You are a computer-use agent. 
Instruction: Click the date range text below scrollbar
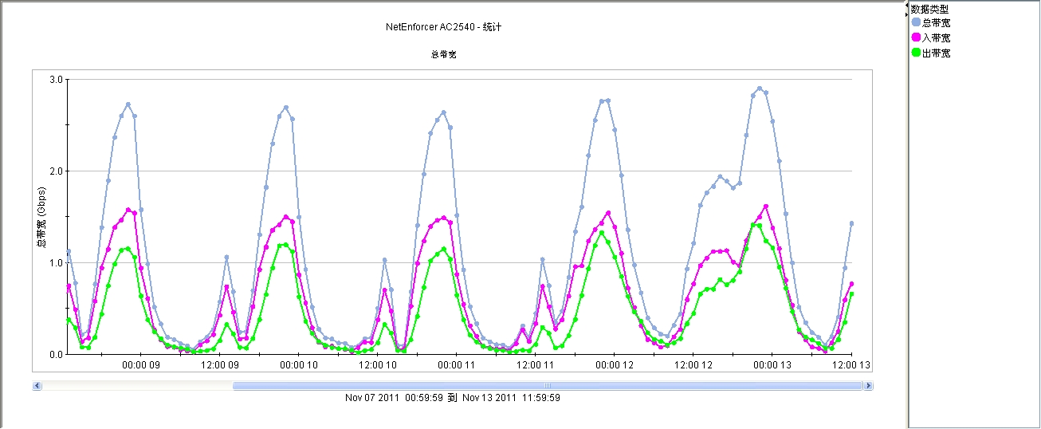click(452, 397)
